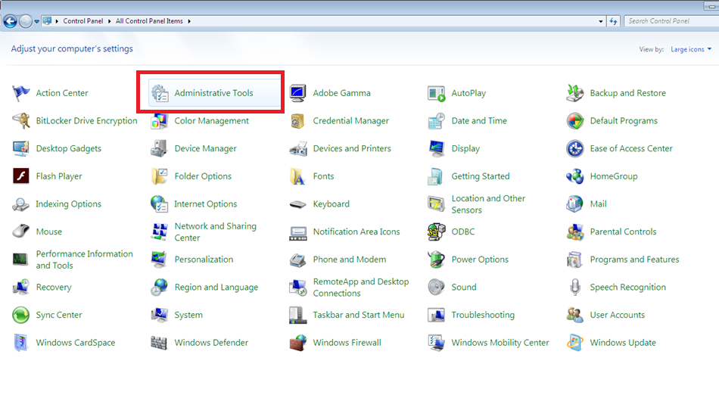The width and height of the screenshot is (719, 398).
Task: Click the Windows CardSpace link
Action: click(76, 343)
